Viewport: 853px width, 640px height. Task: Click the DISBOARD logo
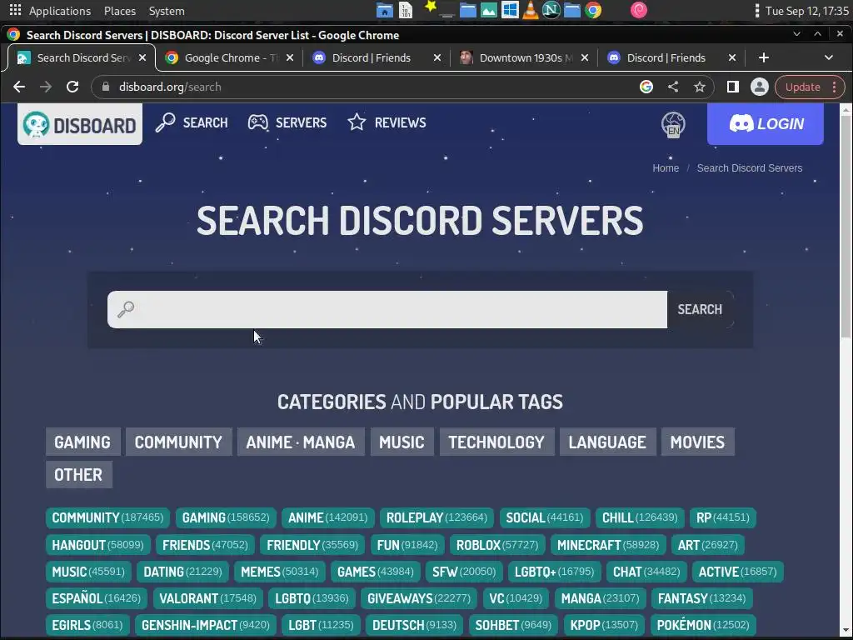(x=80, y=125)
